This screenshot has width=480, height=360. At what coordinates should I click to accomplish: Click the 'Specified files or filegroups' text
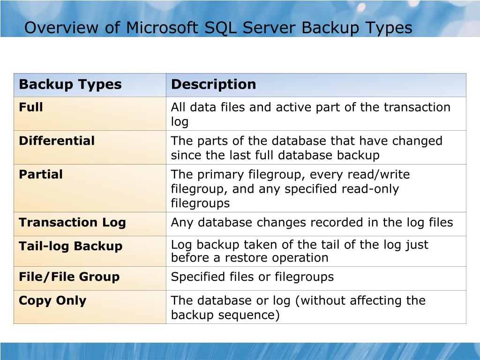coord(252,277)
